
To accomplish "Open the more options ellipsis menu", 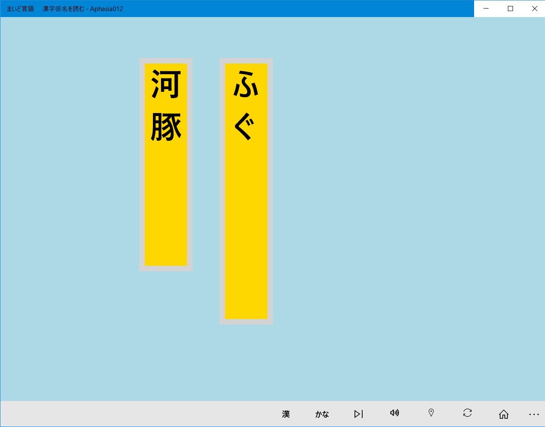I will [534, 414].
